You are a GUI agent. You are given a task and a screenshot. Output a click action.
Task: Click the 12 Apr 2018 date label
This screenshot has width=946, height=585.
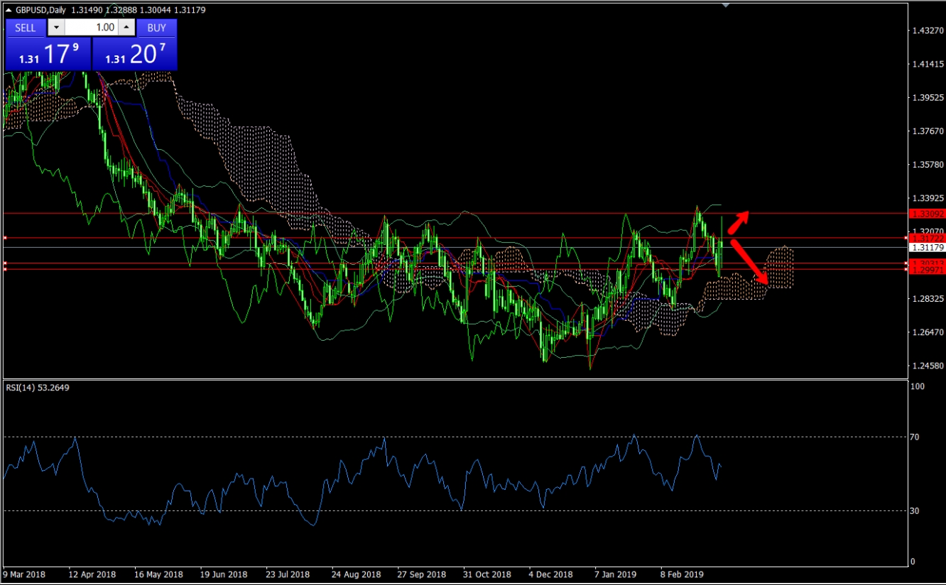(92, 574)
